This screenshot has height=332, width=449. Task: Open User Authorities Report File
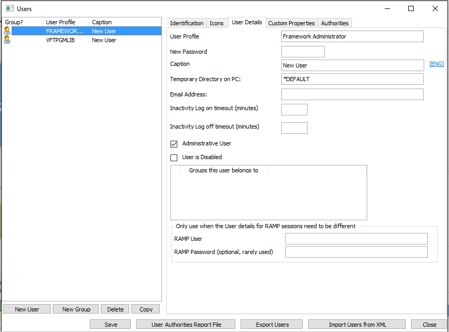[186, 324]
